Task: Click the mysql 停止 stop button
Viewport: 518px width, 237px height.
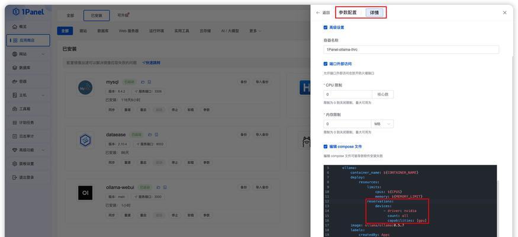Action: coord(175,110)
